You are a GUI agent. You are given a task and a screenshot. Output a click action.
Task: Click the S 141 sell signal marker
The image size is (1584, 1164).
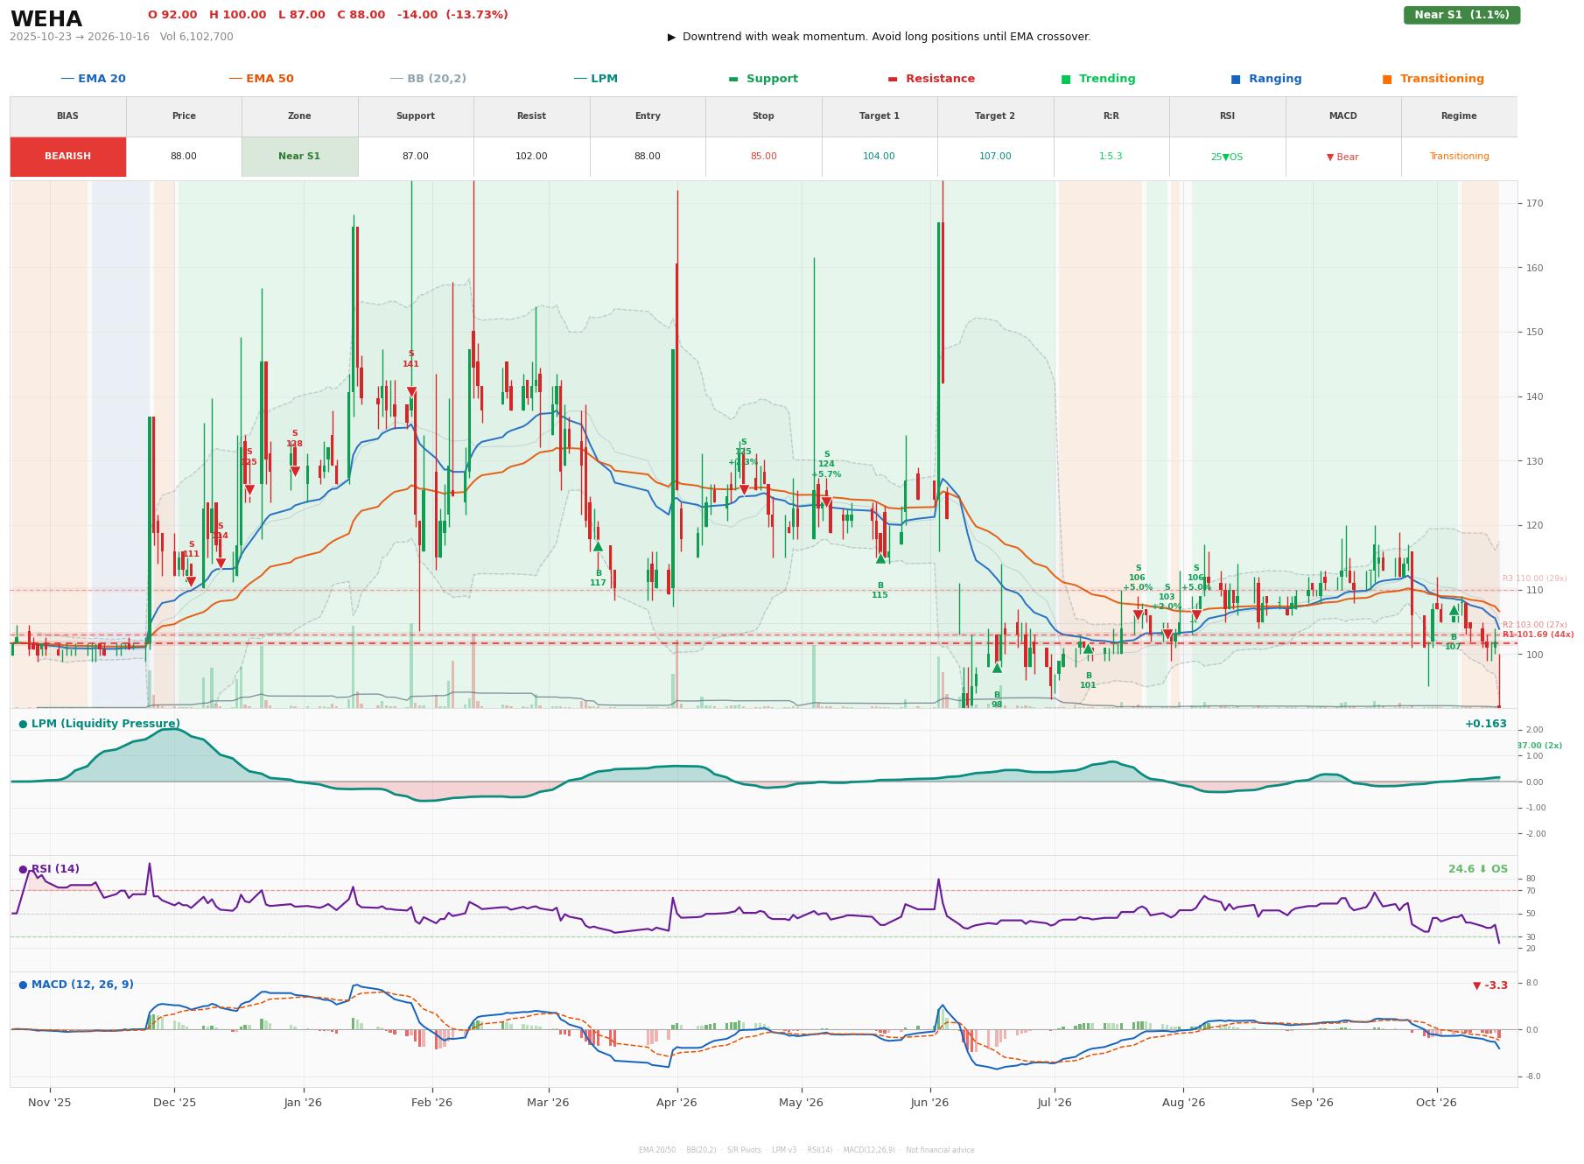point(411,392)
